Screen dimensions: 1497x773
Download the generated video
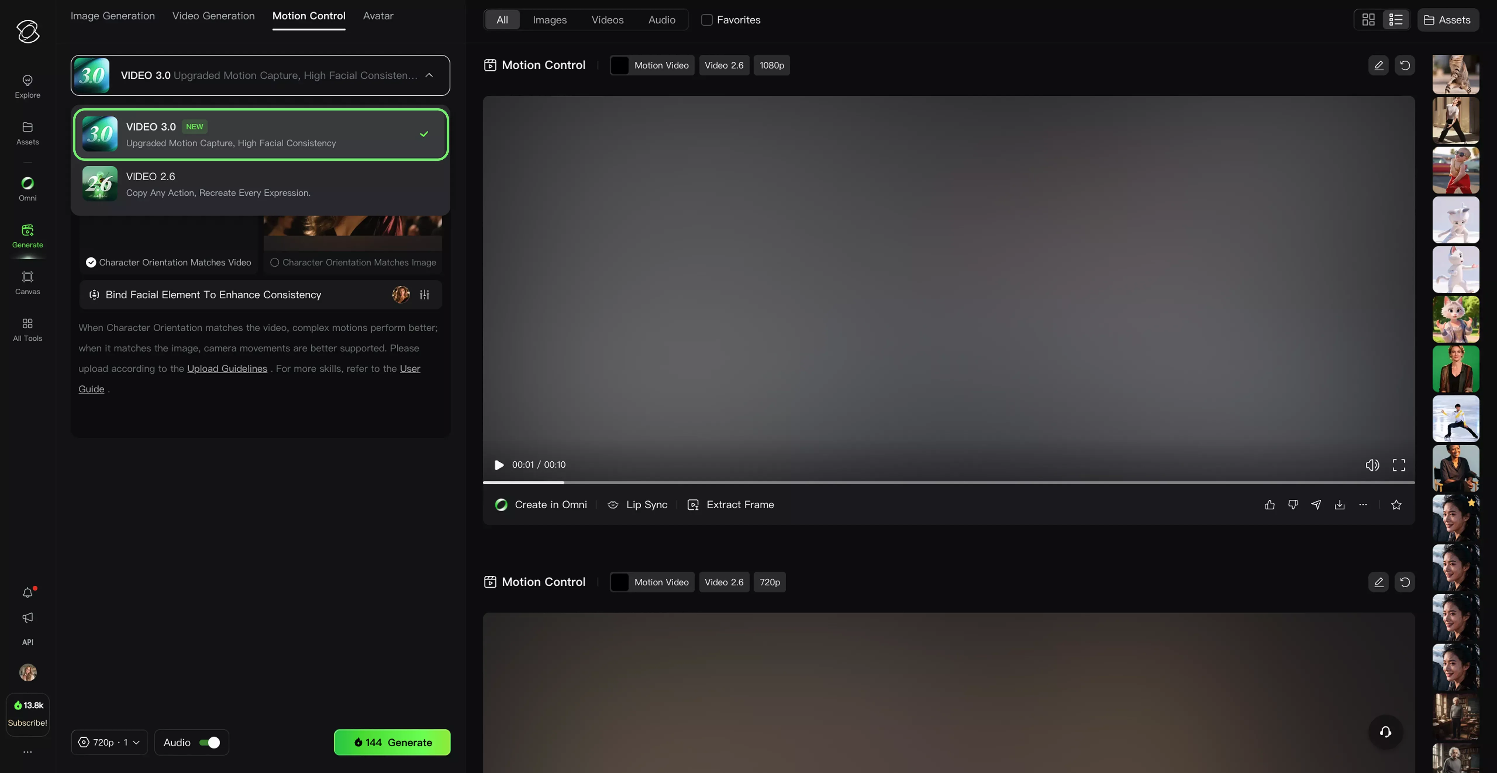click(1339, 505)
